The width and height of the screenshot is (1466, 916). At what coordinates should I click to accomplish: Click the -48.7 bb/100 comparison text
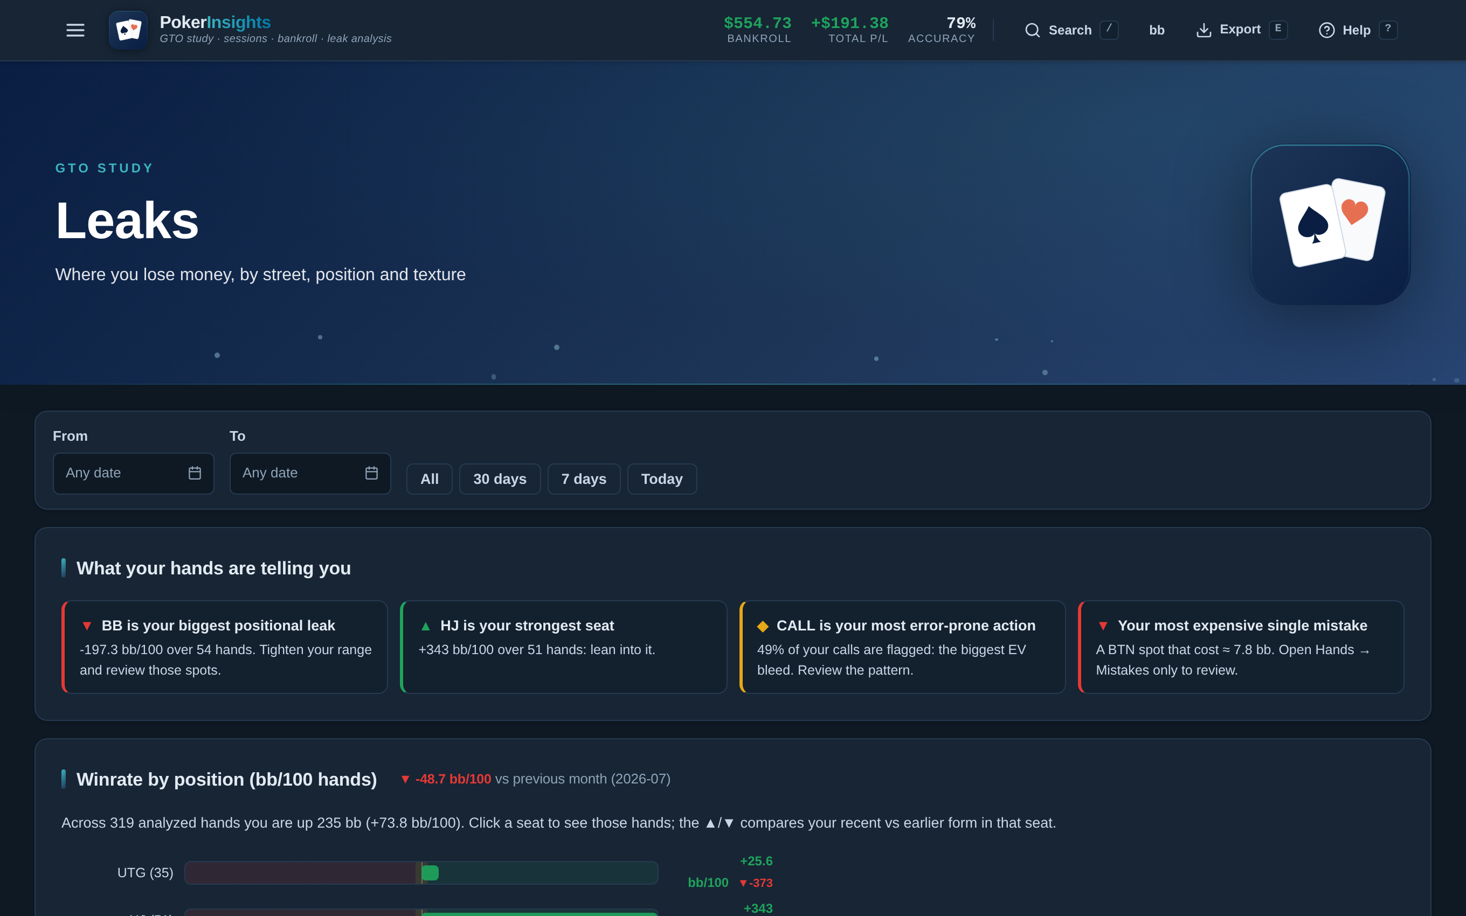pos(453,779)
